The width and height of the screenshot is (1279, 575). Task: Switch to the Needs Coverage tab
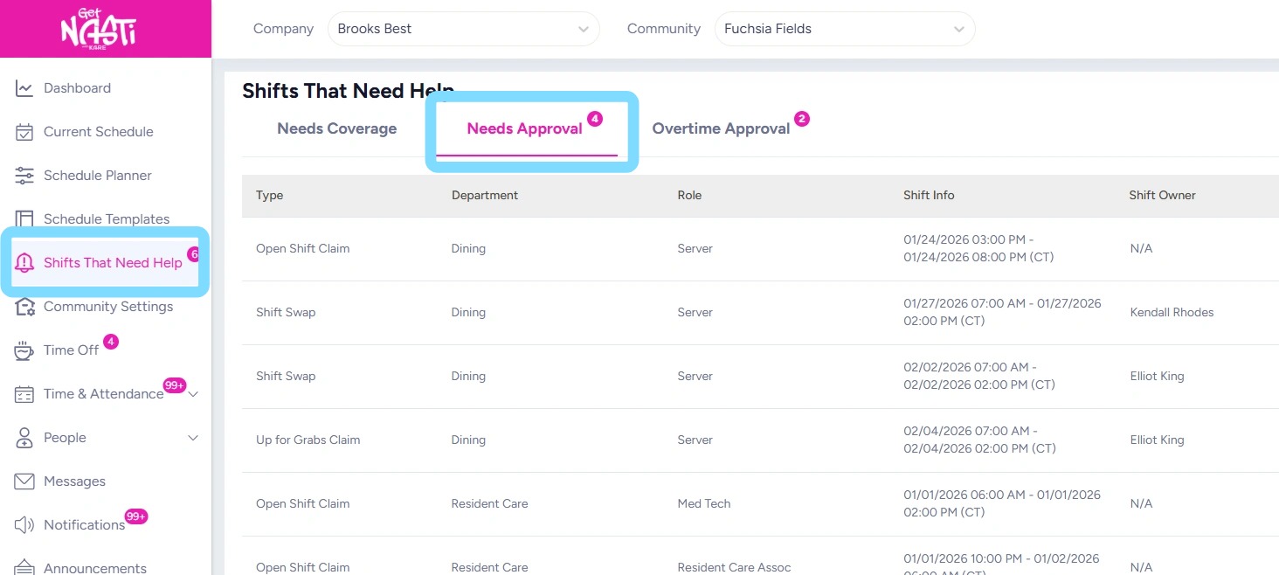336,128
